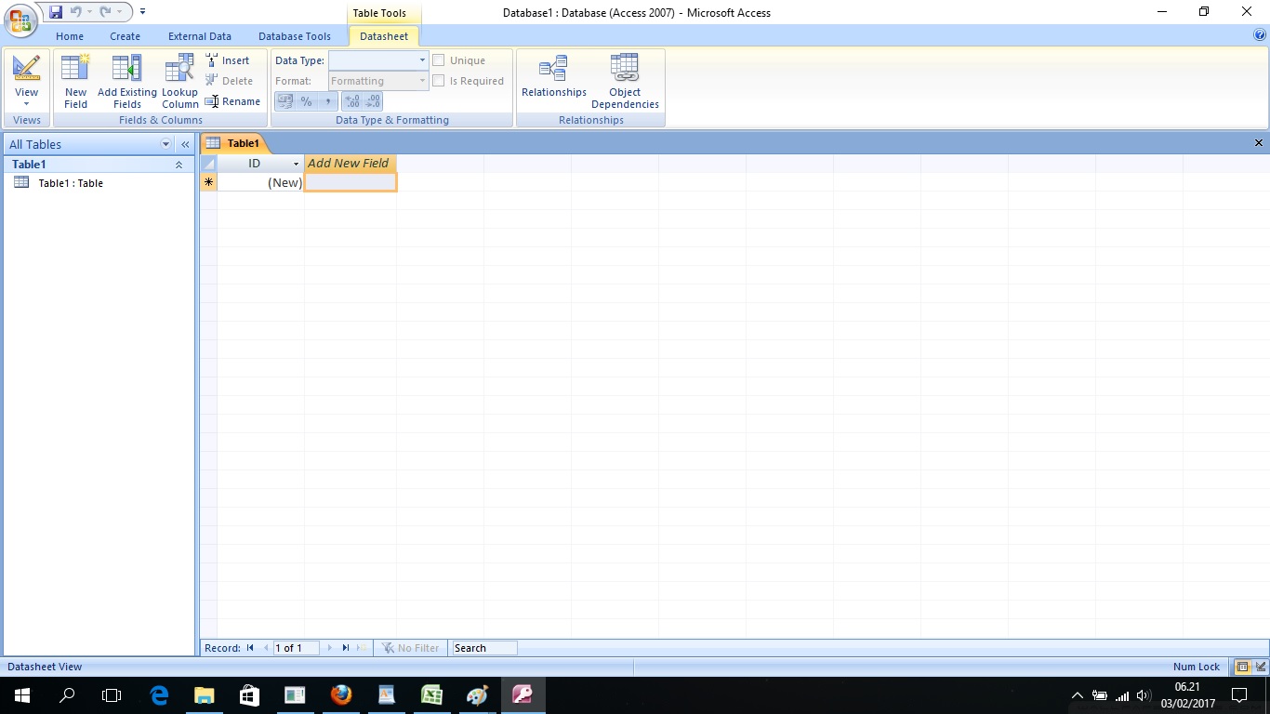Screen dimensions: 1270x714
Task: Launch Firefox from taskbar
Action: (x=341, y=695)
